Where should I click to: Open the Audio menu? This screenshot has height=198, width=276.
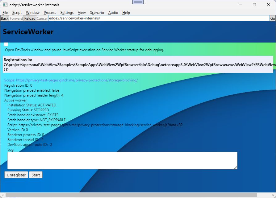[113, 13]
